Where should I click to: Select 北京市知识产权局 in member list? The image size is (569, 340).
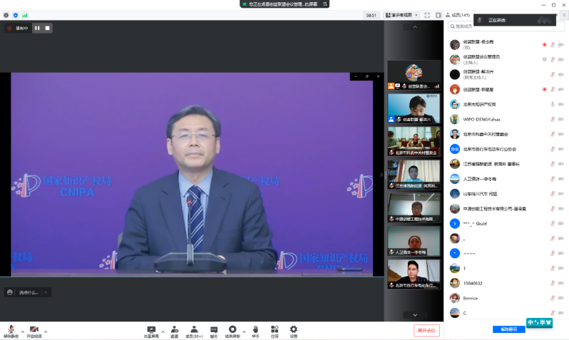[x=479, y=104]
